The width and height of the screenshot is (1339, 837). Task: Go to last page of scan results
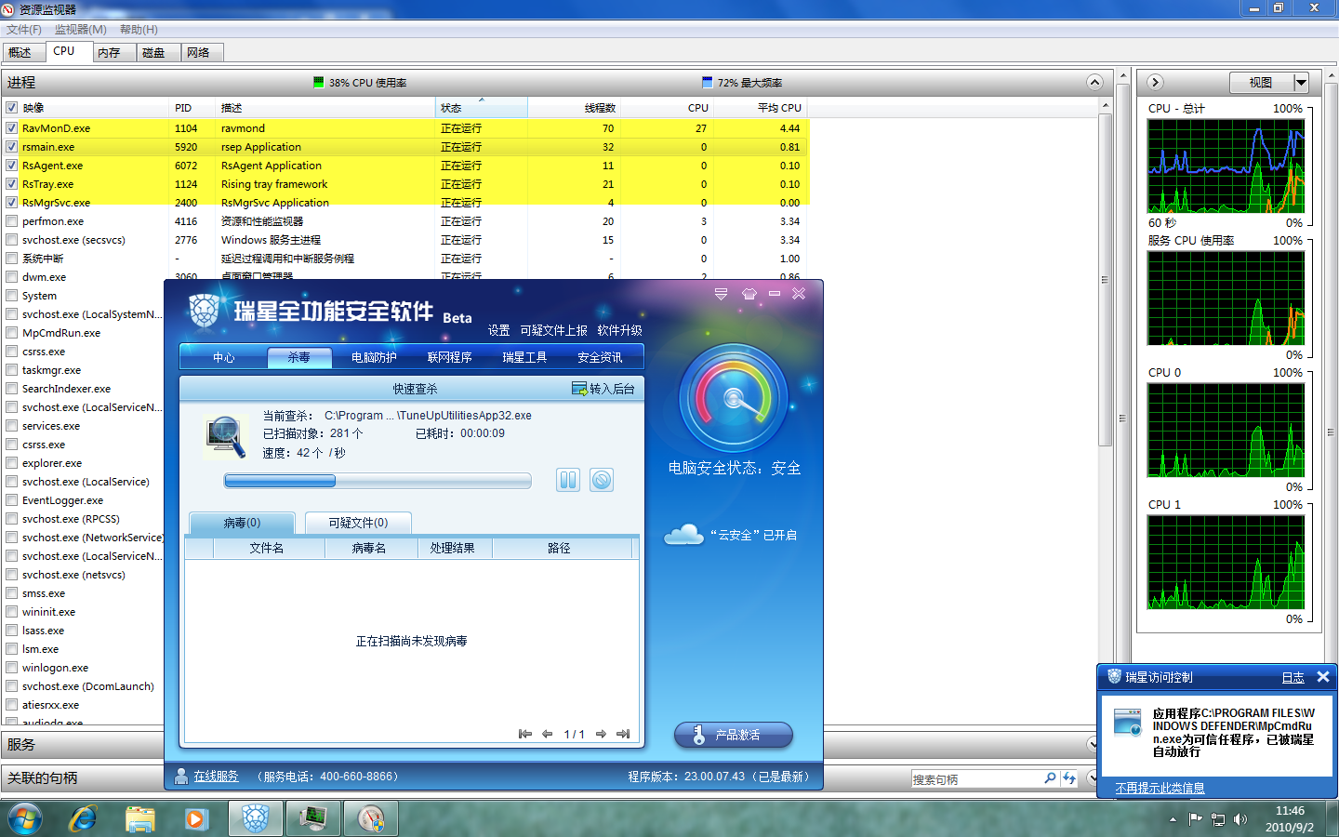623,734
